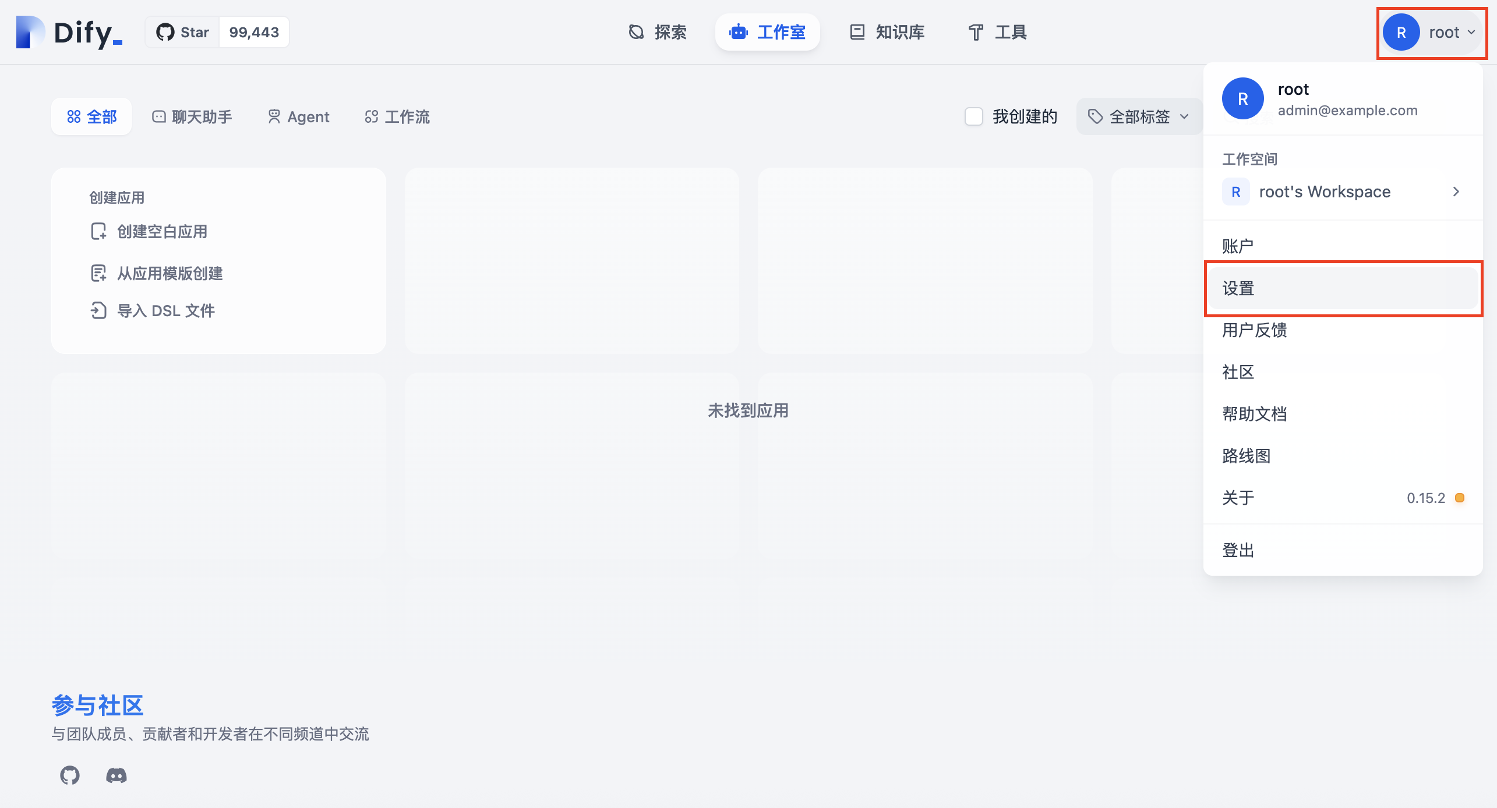The height and width of the screenshot is (808, 1497).
Task: Click 登出 to sign out
Action: pos(1237,550)
